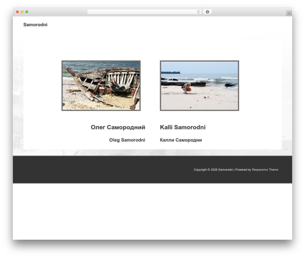Open the shipwreck boat photo

point(101,85)
